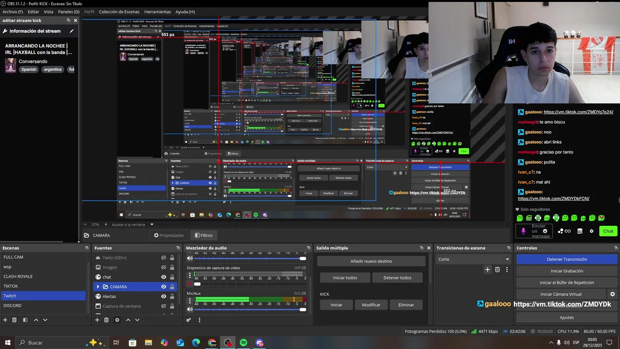Screen dimensions: 620x349
Task: Move source up arrow in Fuentes
Action: (128, 320)
